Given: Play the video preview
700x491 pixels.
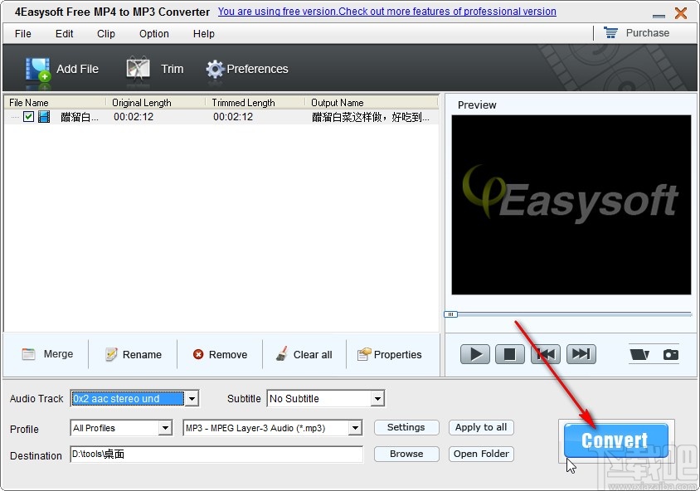Looking at the screenshot, I should click(474, 353).
